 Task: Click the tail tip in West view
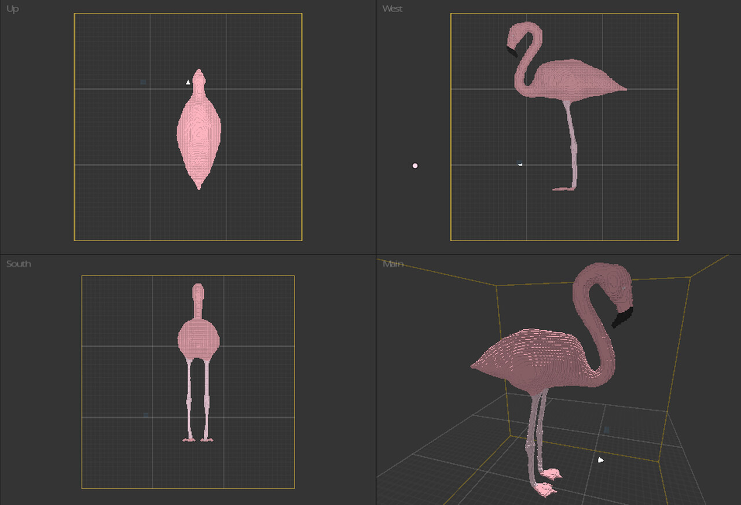point(623,90)
